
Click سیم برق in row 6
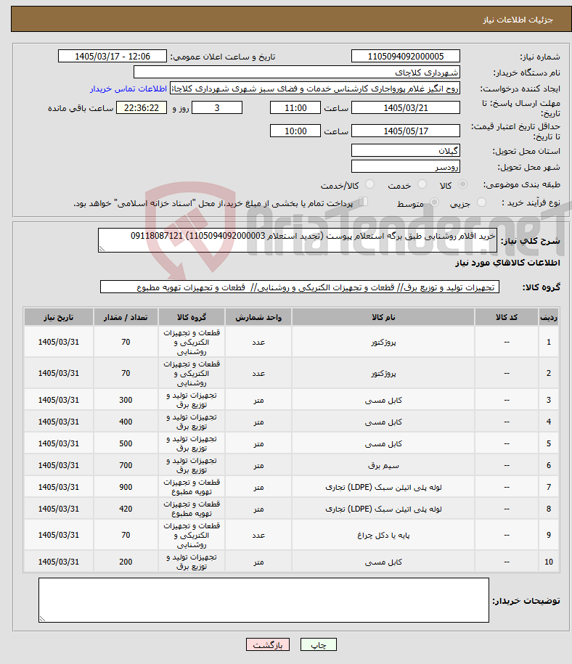point(383,465)
